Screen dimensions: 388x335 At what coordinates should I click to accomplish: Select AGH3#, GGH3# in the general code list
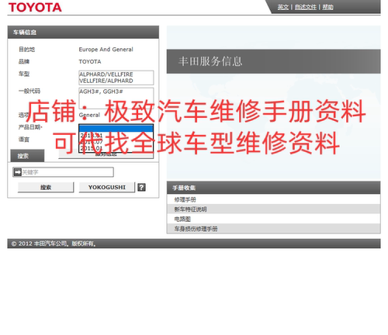tap(101, 92)
